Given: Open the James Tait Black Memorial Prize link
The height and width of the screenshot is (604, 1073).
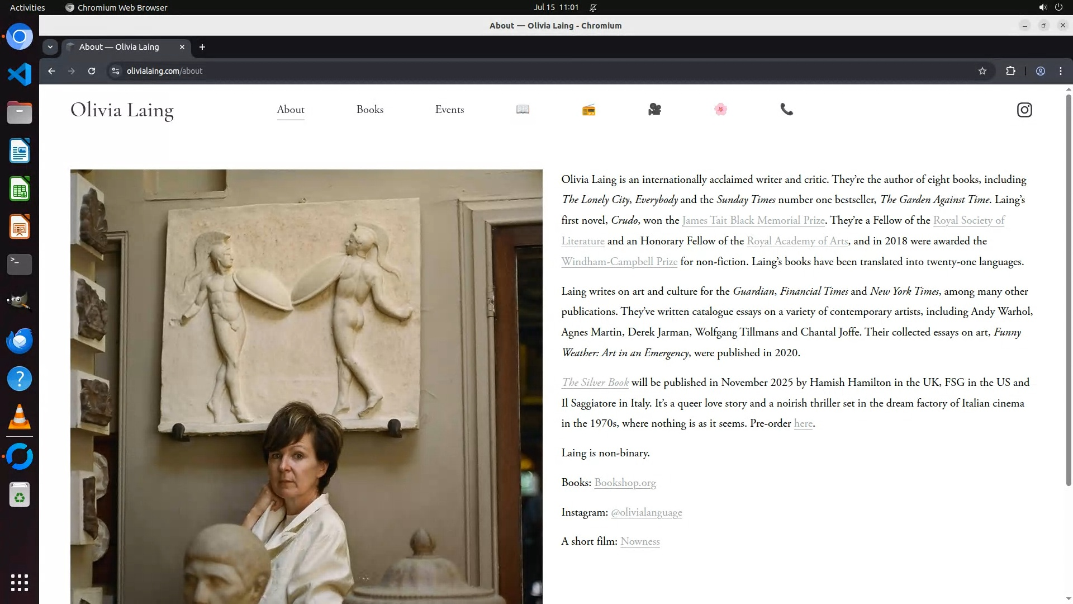Looking at the screenshot, I should click(x=753, y=220).
